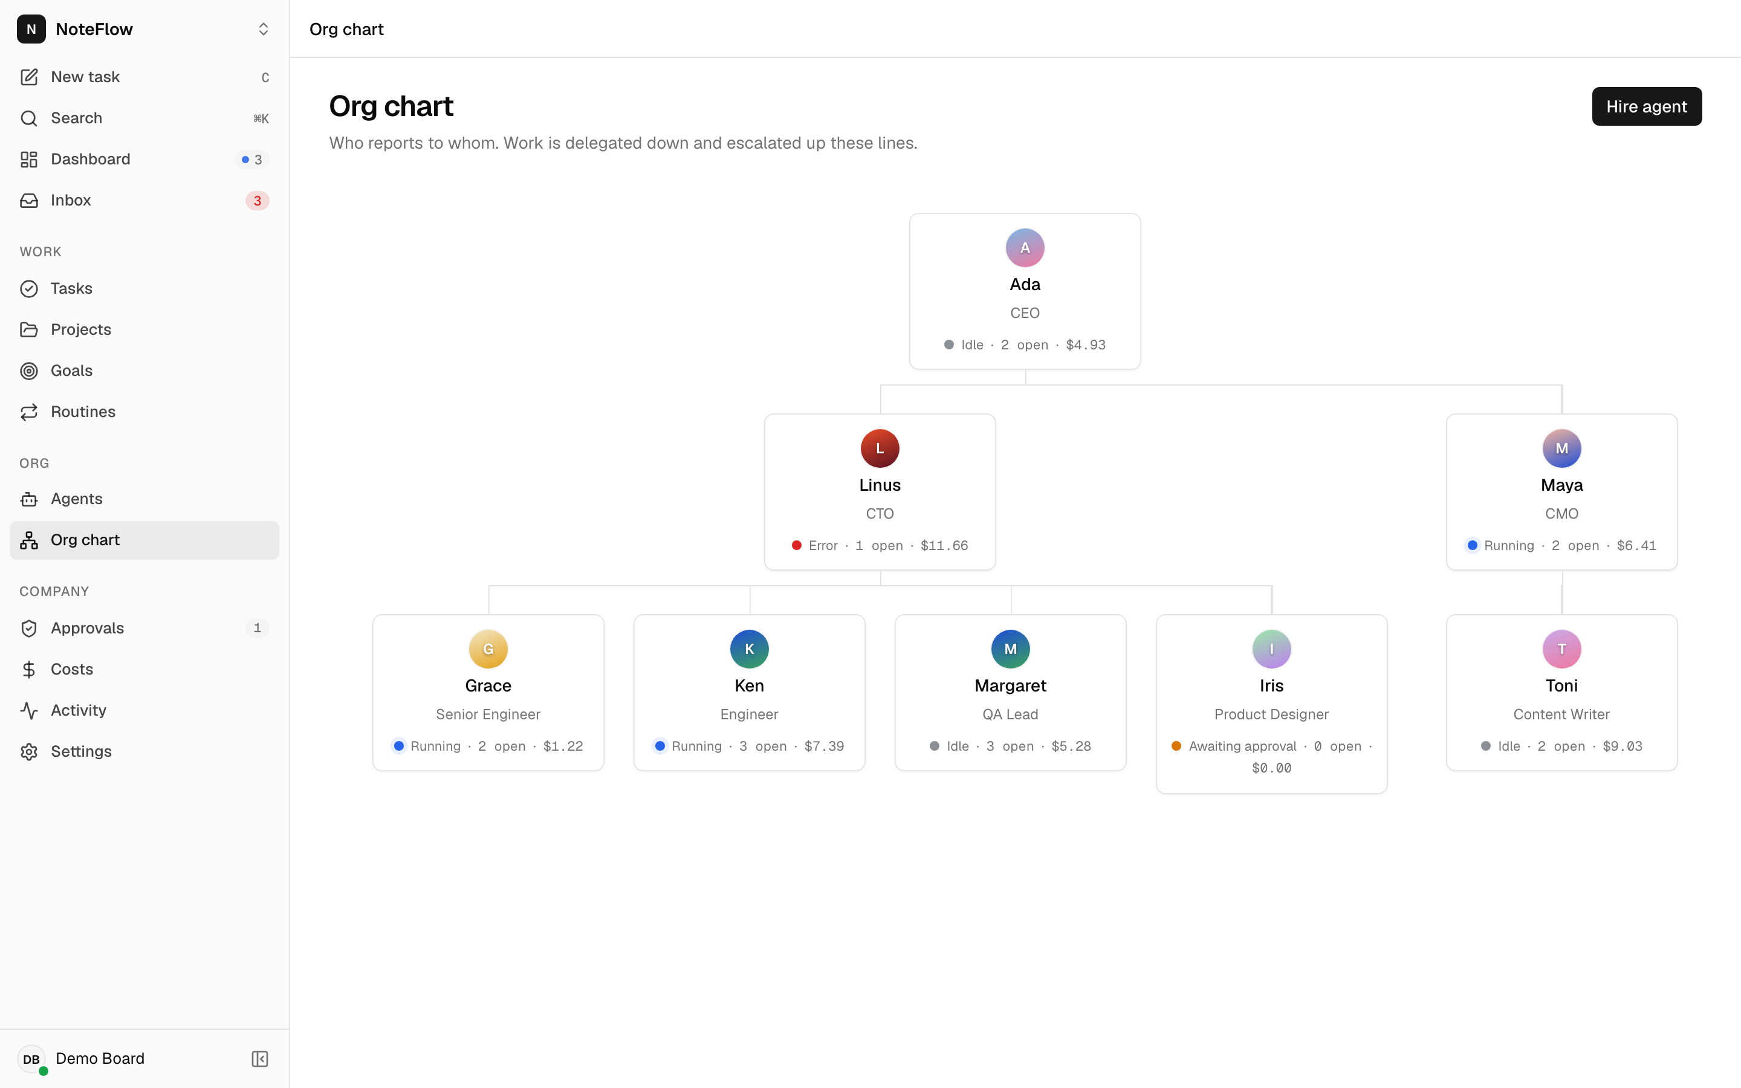
Task: Click the DB user avatar
Action: [x=31, y=1058]
